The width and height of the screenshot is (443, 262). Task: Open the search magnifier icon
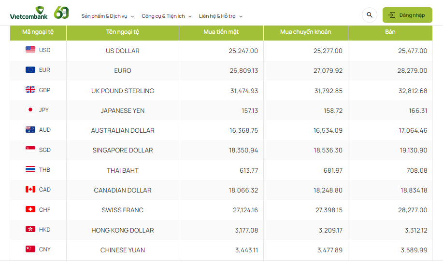[370, 15]
